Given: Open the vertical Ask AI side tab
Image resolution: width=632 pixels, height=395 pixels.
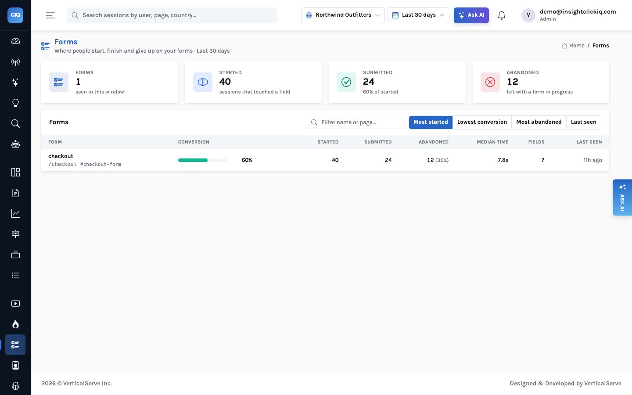Looking at the screenshot, I should [622, 197].
